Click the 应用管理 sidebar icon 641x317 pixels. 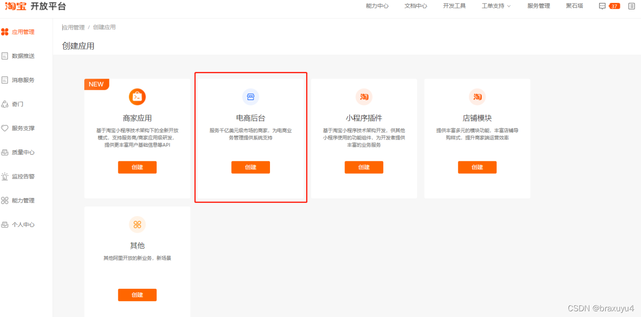[x=5, y=32]
